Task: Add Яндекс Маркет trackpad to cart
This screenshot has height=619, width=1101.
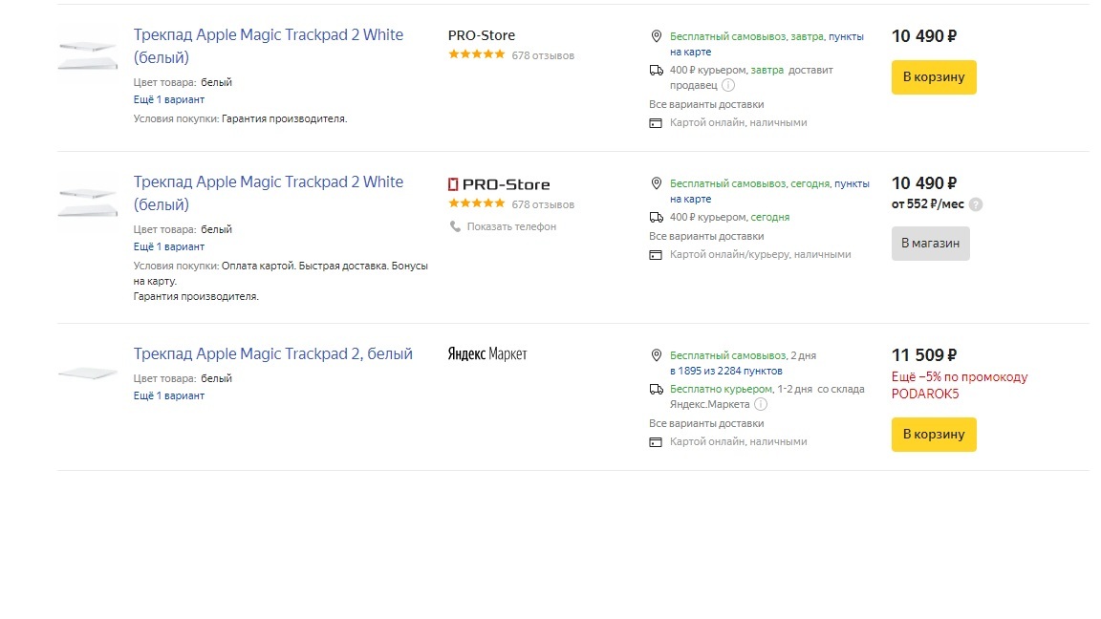Action: tap(934, 435)
